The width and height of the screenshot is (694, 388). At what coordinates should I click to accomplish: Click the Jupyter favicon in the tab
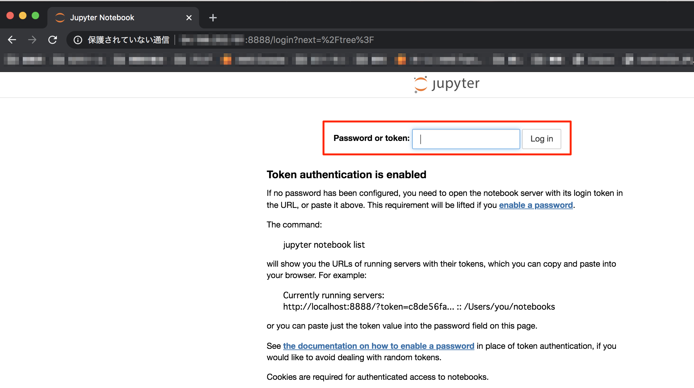point(60,18)
